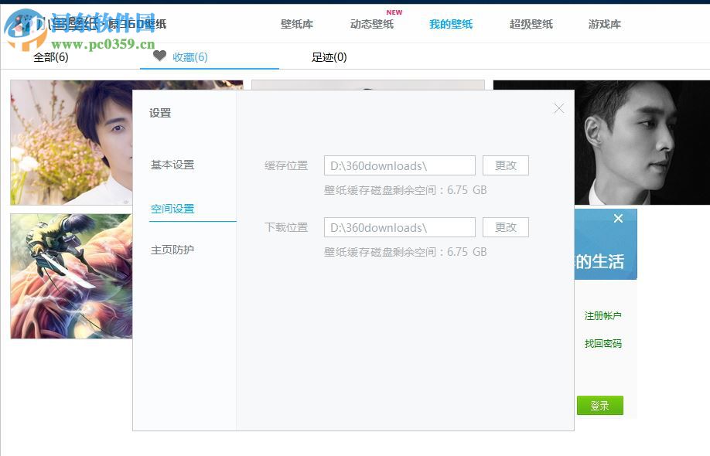
Task: Switch to the 全部(6) tab
Action: pyautogui.click(x=49, y=56)
